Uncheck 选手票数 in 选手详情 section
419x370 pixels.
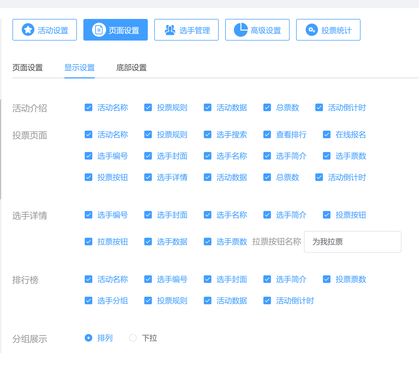click(x=208, y=242)
